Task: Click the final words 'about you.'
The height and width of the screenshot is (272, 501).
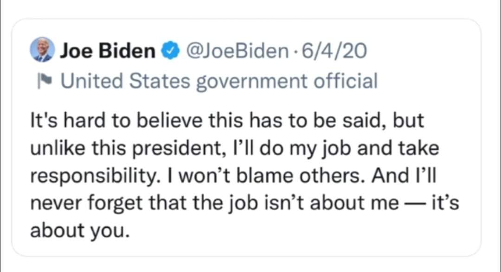Action: [x=80, y=230]
